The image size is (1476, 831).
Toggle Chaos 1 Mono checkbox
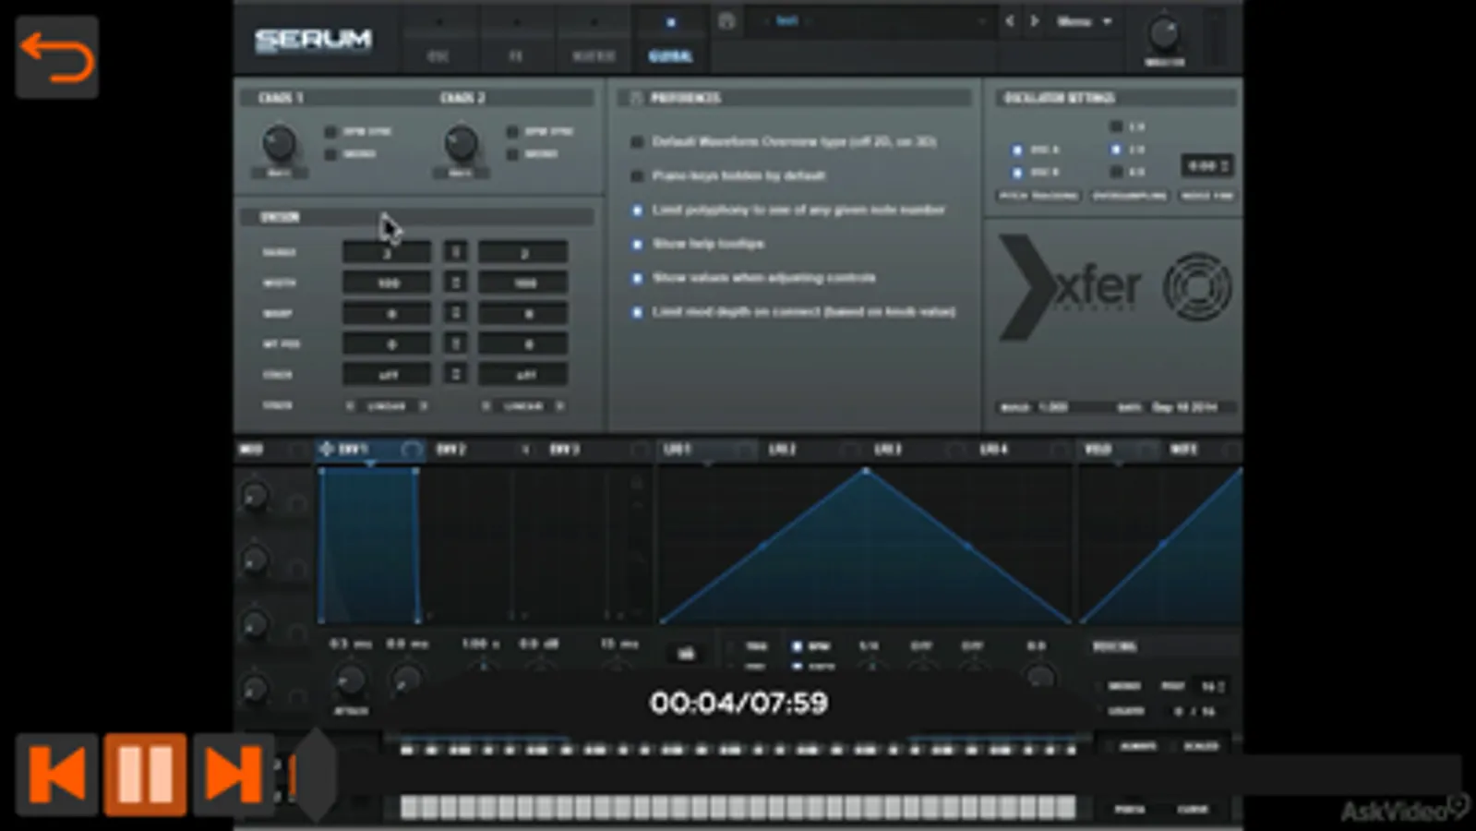330,154
